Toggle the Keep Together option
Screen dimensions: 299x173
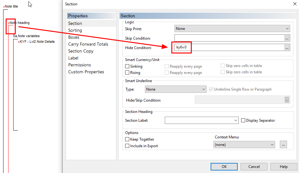(x=127, y=139)
